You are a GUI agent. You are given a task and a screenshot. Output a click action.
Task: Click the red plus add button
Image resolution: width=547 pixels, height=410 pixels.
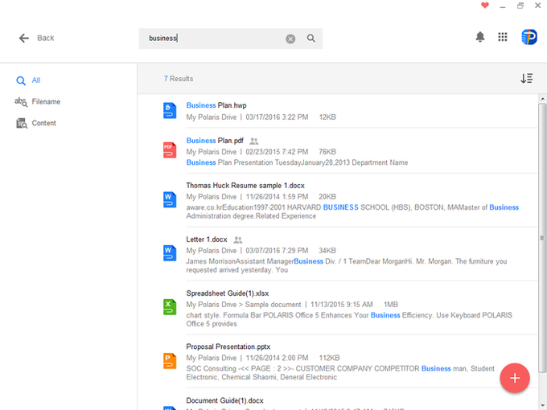[x=515, y=378]
